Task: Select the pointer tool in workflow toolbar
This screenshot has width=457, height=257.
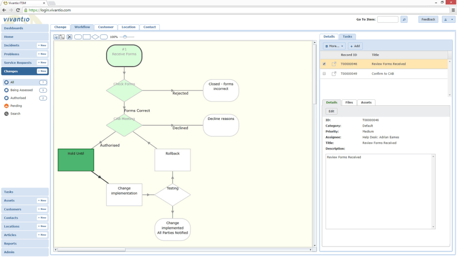Action: point(56,37)
